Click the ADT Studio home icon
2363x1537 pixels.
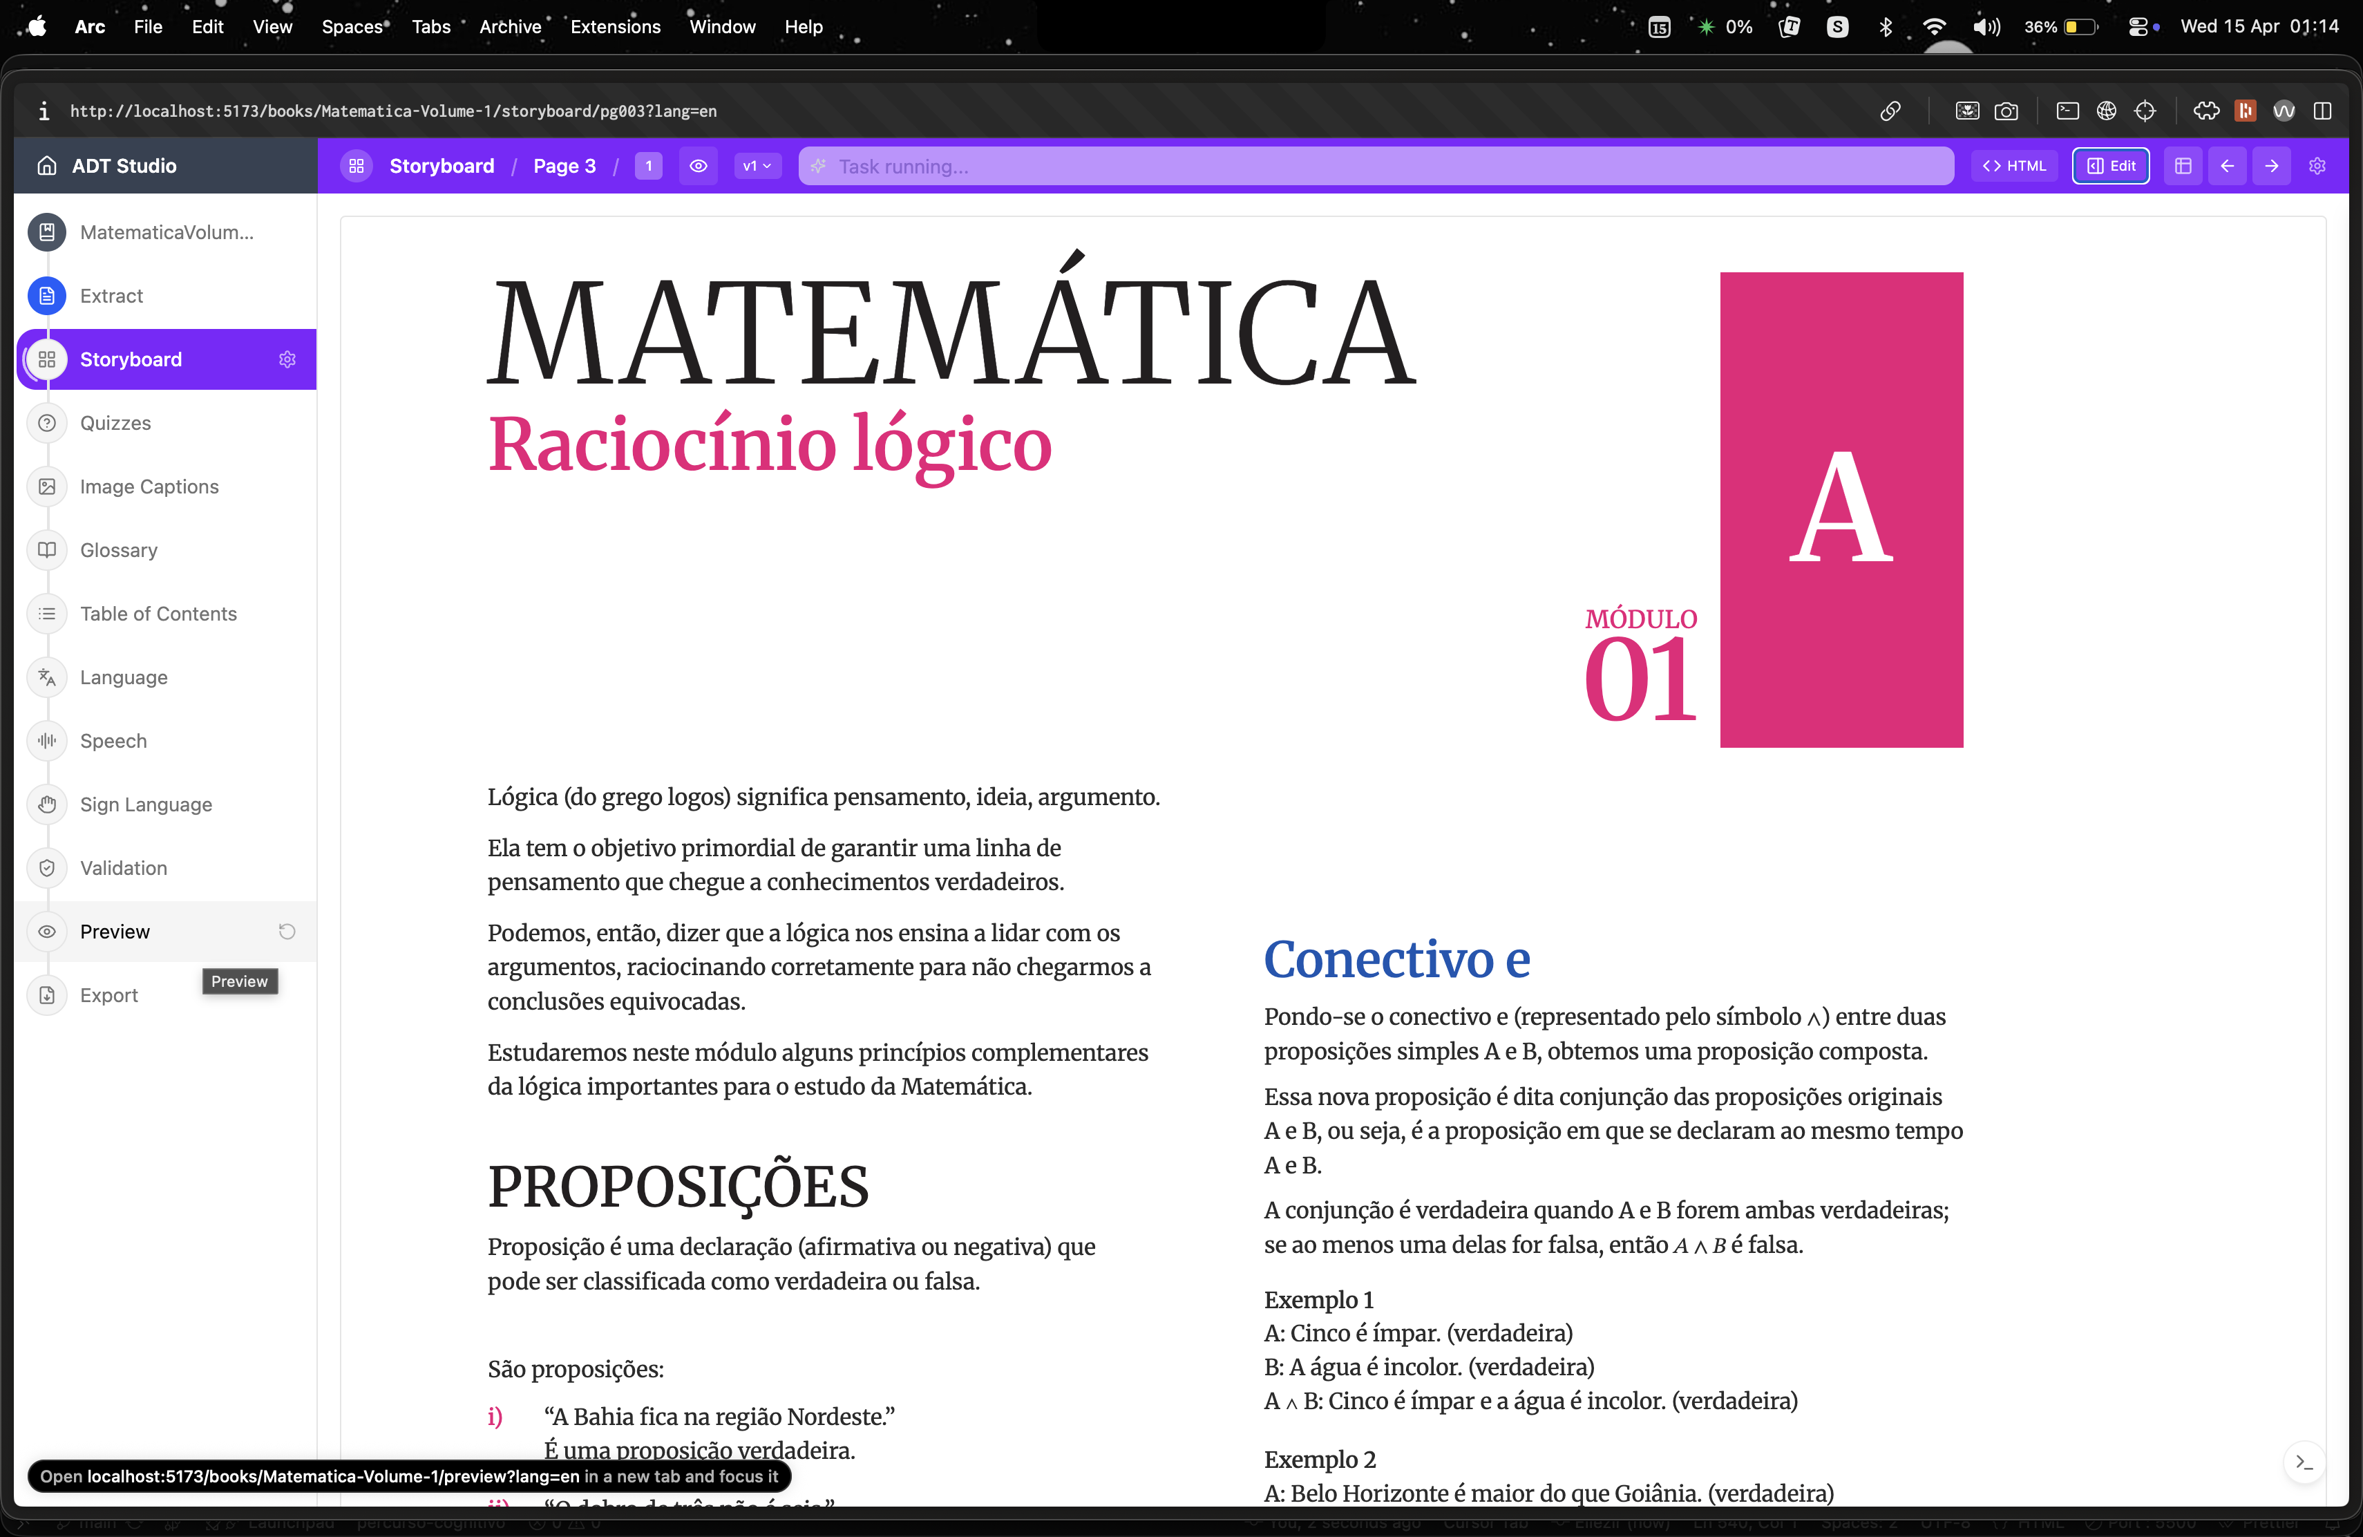coord(47,166)
